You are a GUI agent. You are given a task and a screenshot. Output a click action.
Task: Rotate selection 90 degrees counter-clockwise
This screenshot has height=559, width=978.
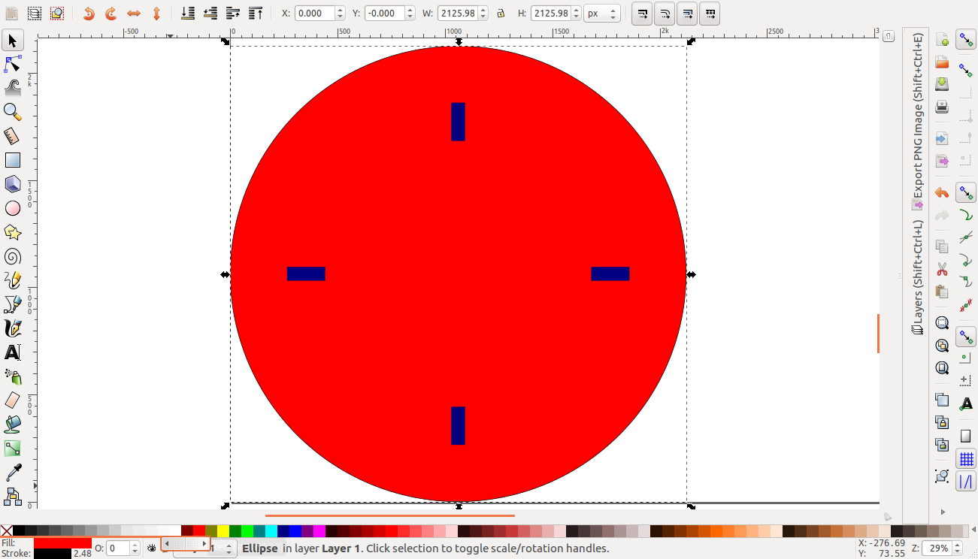[89, 14]
